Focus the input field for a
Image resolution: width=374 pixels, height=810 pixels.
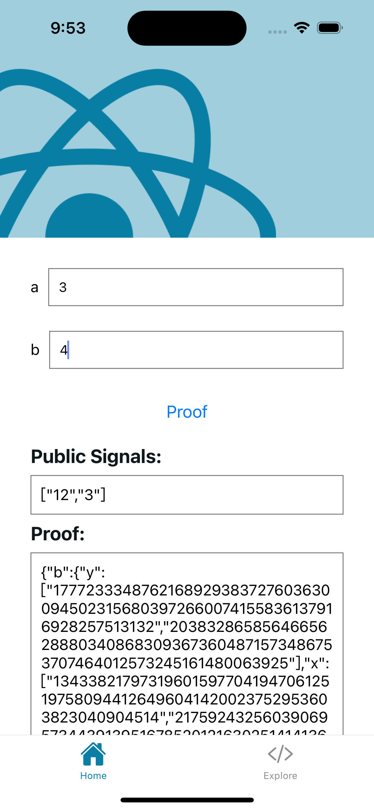tap(195, 287)
